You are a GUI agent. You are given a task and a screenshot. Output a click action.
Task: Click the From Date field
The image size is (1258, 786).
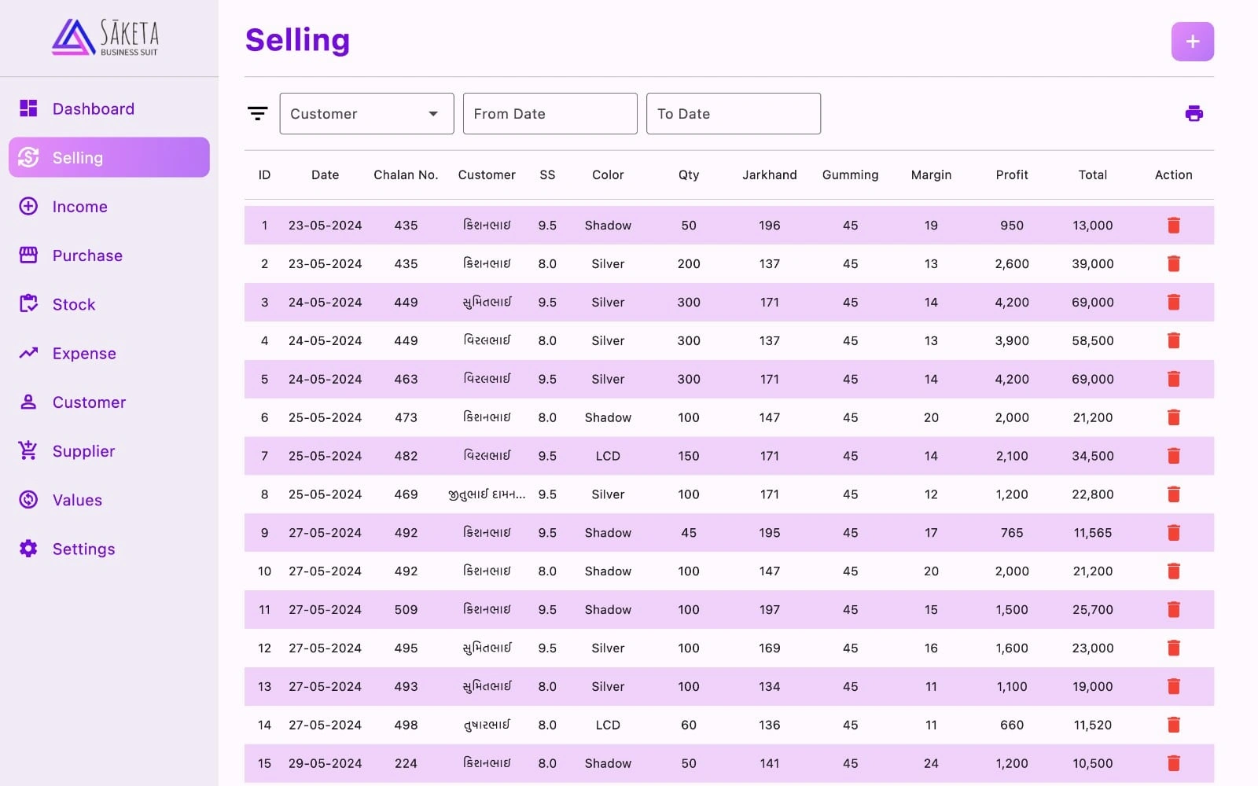[x=550, y=113]
